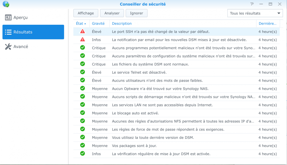Select the vérification régulière de mise à jour text
This screenshot has width=287, height=165.
pos(161,154)
